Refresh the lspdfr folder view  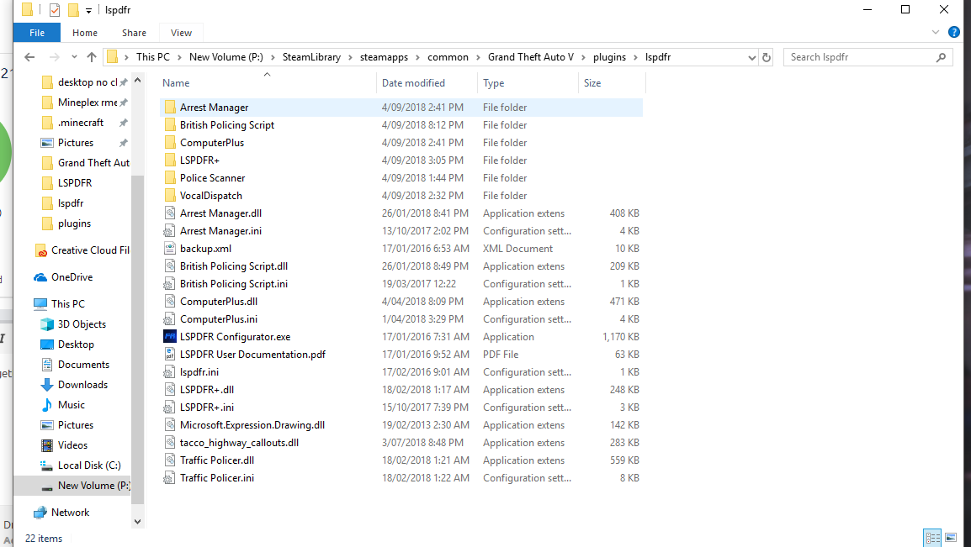click(767, 57)
